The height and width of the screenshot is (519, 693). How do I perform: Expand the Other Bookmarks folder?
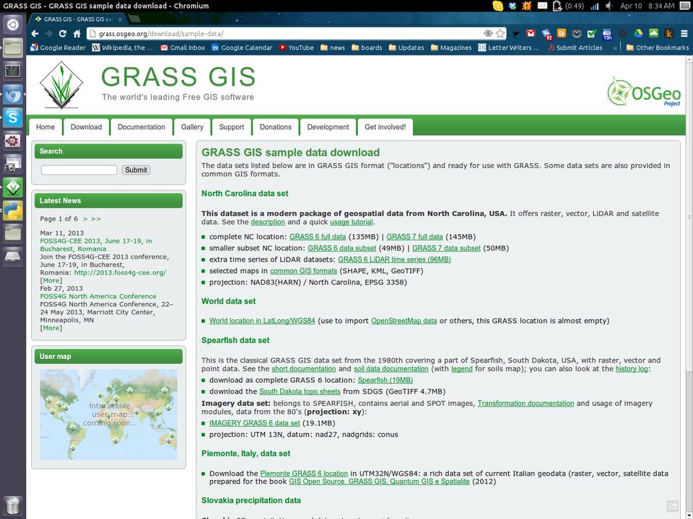point(656,48)
